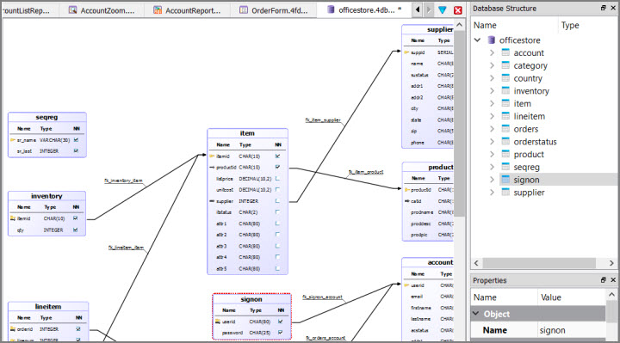Click the lineitem table icon in tree
Viewport: 620px width, 343px height.
click(505, 115)
